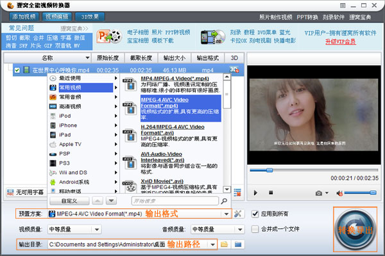
Task: Click the 电子相册 link
Action: 138,32
